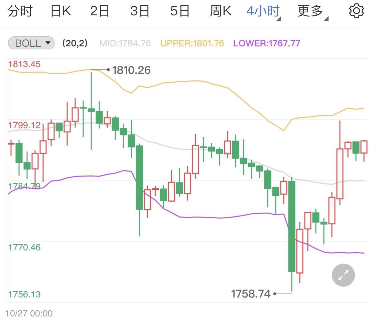The width and height of the screenshot is (376, 324).
Task: Click the UPPER:1801.76 value
Action: click(192, 43)
